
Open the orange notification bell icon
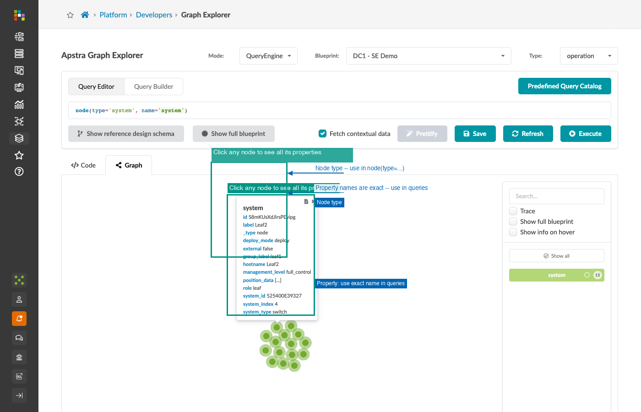pos(19,319)
